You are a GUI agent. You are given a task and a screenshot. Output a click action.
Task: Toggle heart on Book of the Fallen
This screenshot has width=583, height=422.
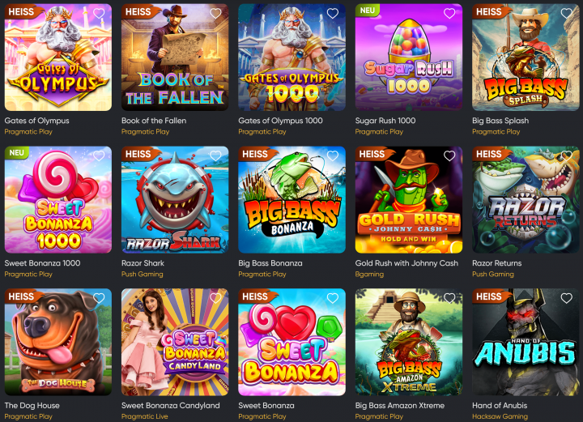click(215, 14)
